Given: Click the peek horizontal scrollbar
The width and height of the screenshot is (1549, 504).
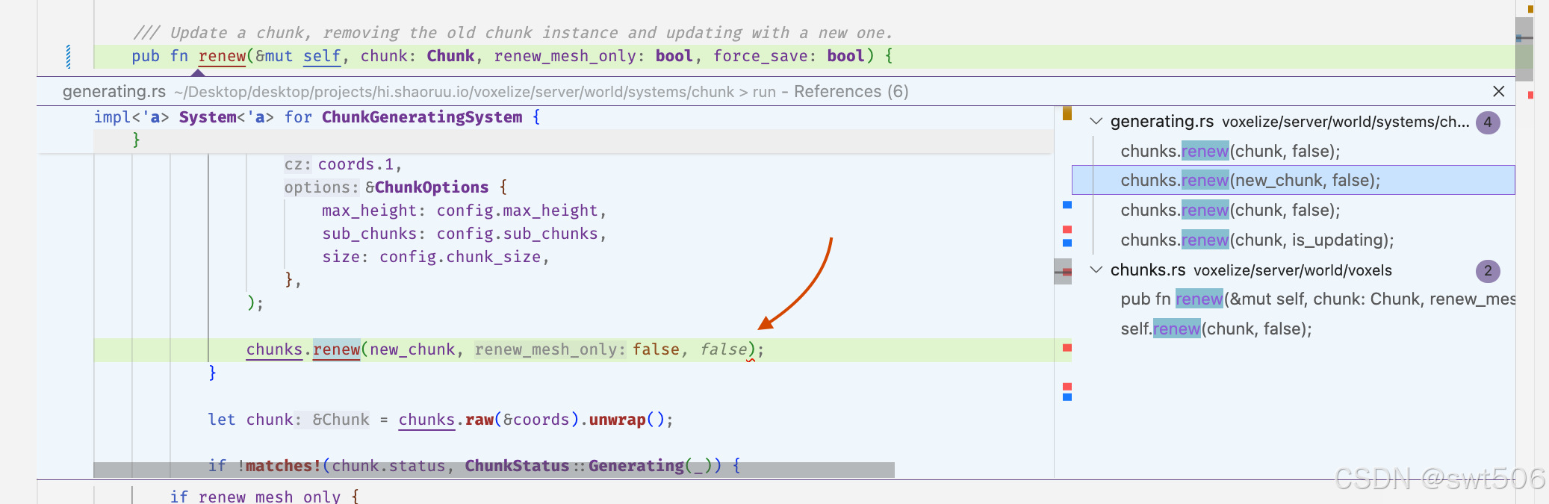Looking at the screenshot, I should pyautogui.click(x=494, y=470).
